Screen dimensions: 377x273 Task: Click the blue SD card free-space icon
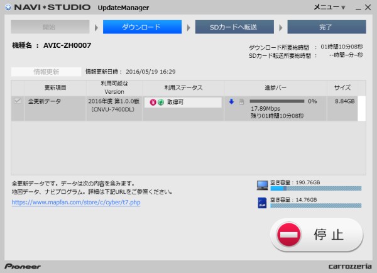coord(262,203)
